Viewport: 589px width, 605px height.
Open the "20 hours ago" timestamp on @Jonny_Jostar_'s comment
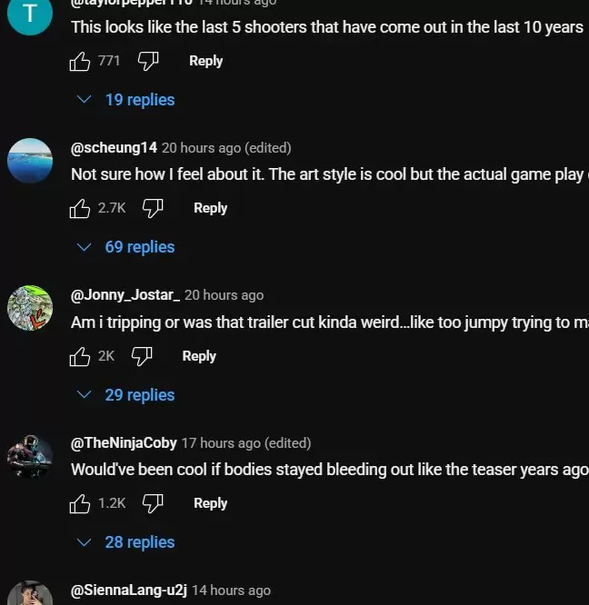[224, 295]
